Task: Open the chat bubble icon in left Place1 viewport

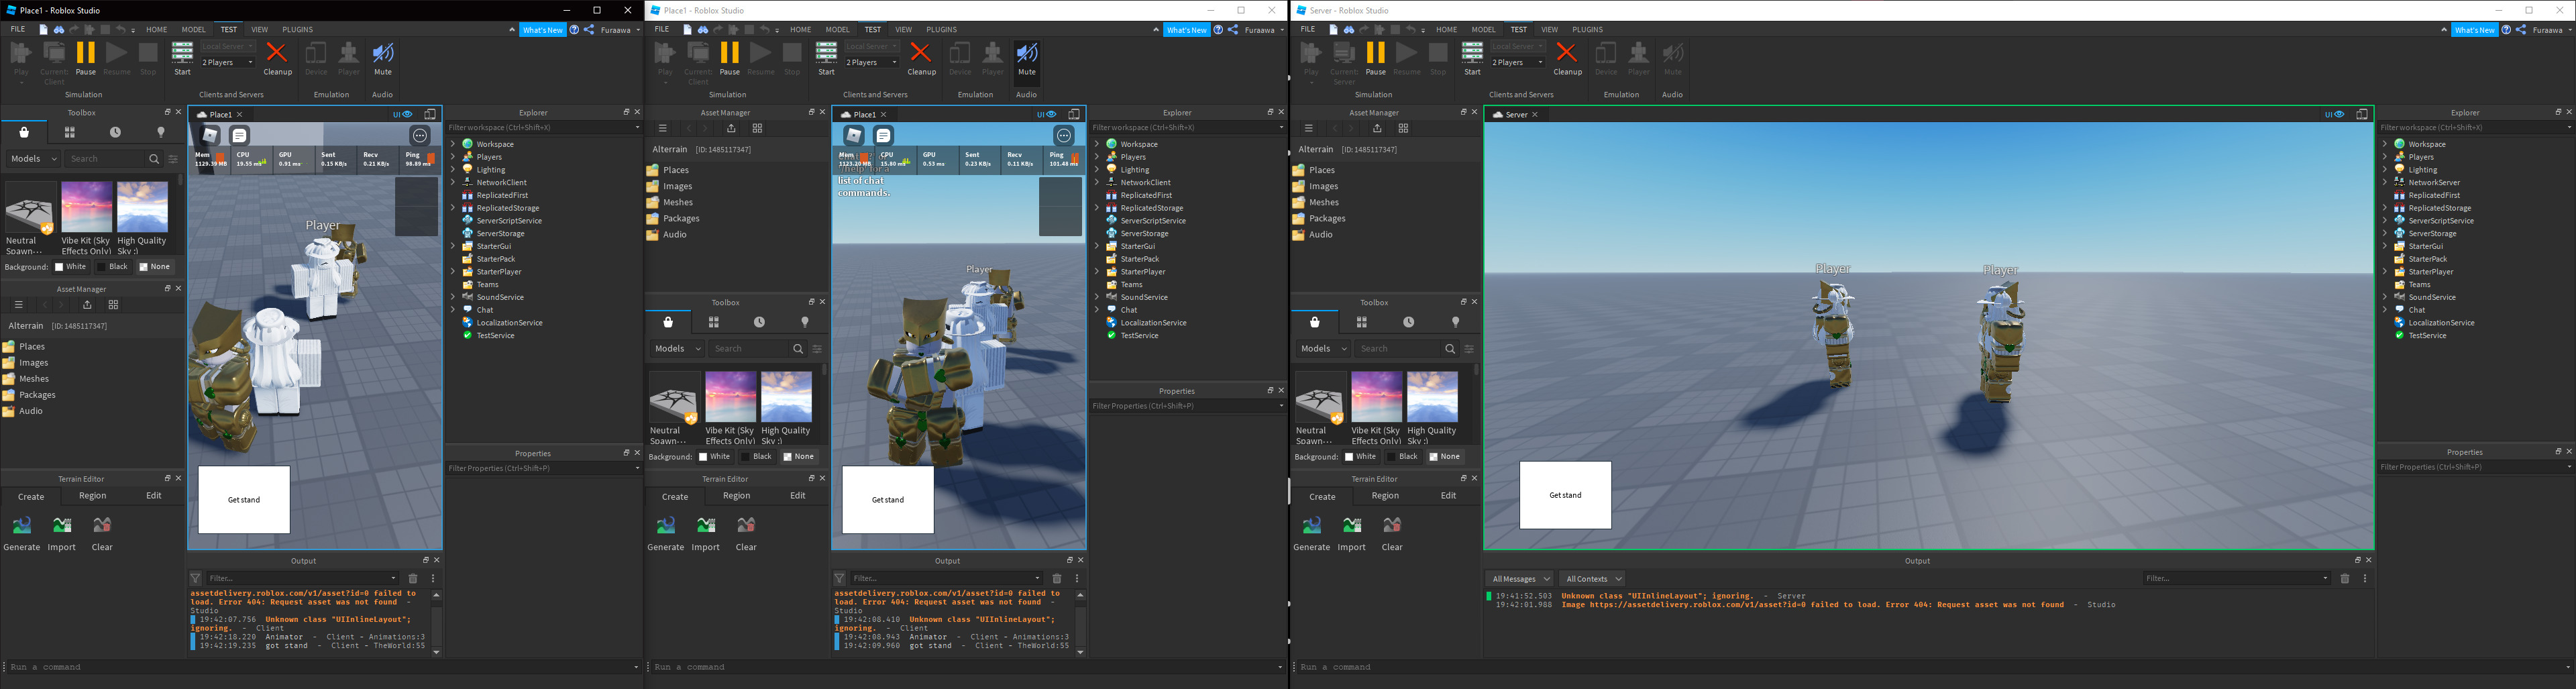Action: [239, 135]
